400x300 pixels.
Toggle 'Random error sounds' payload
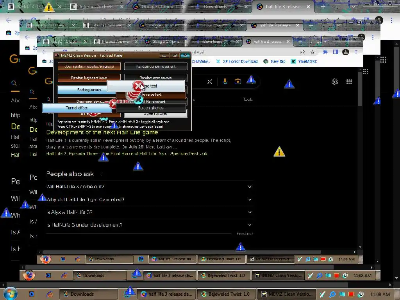(x=155, y=78)
